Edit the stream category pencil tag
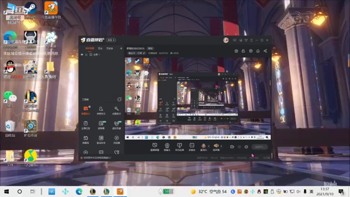 coord(136,53)
